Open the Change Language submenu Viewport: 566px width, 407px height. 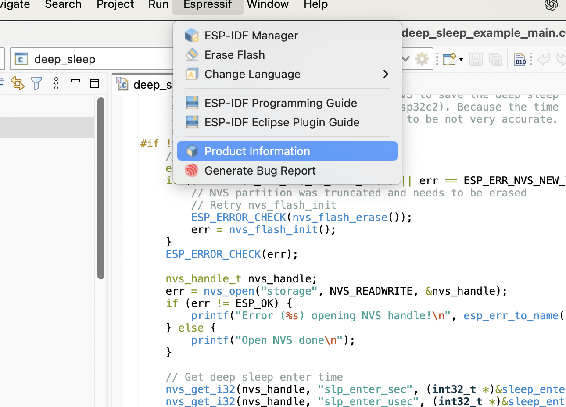(287, 74)
